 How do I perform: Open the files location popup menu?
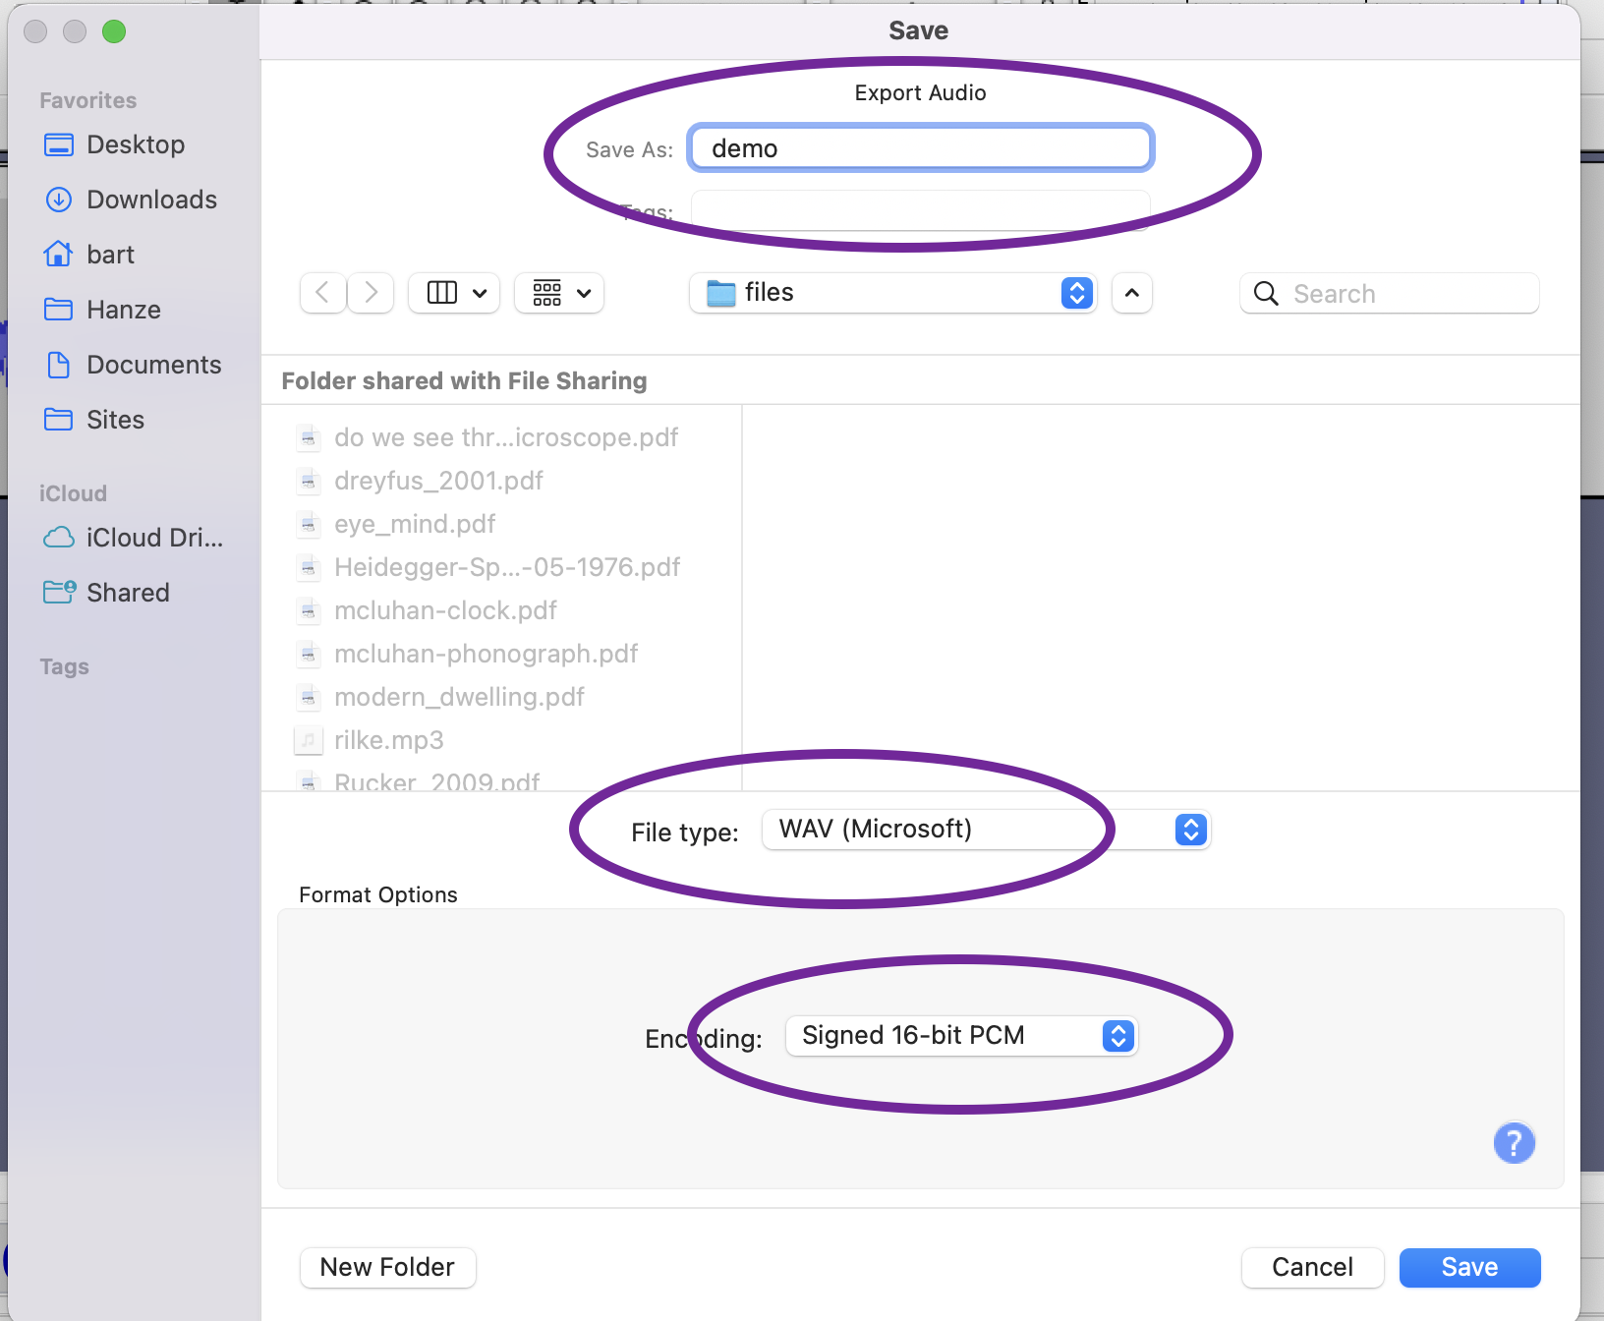pyautogui.click(x=892, y=293)
